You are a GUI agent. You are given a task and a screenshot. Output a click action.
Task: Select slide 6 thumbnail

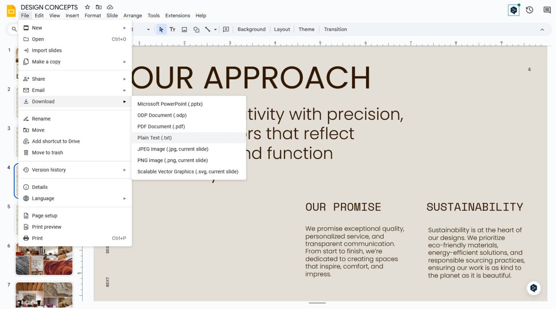coord(44,259)
